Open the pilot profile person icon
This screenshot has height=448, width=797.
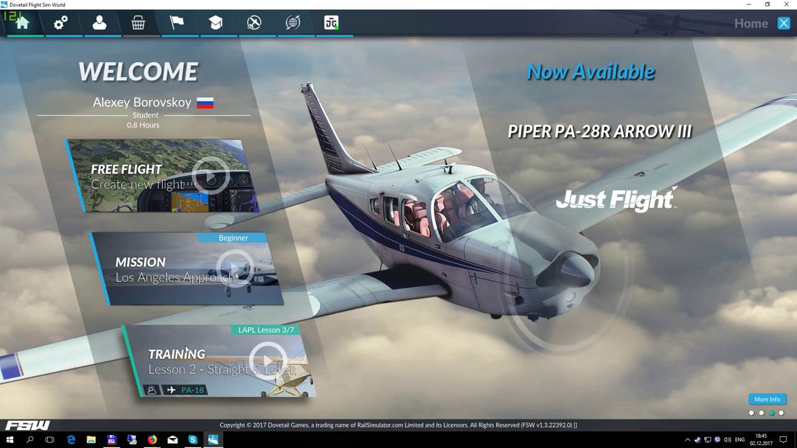99,23
